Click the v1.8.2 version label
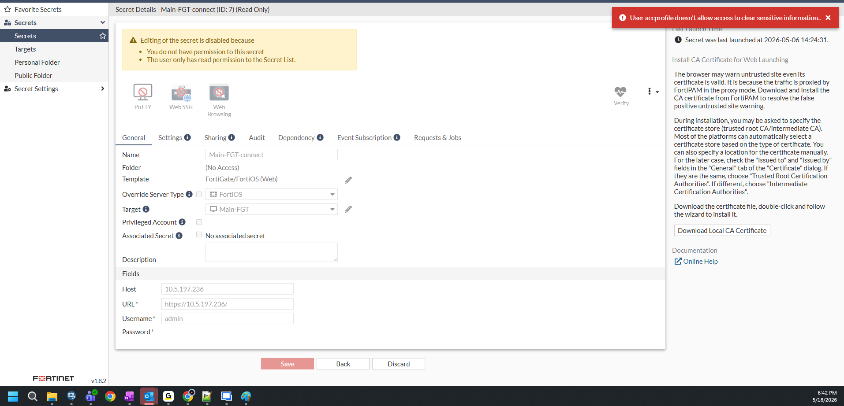 tap(99, 381)
